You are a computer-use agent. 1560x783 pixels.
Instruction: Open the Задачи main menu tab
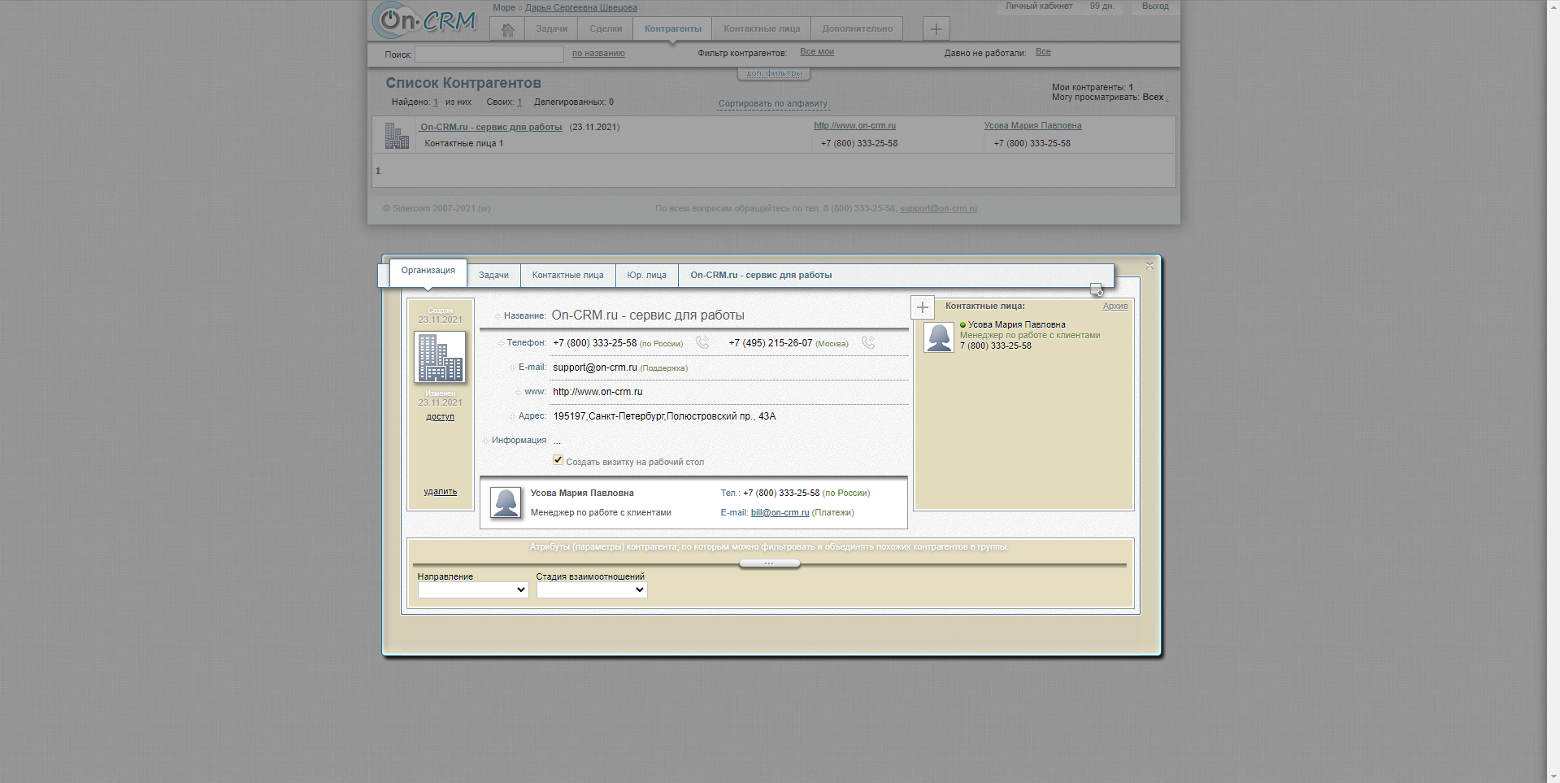[551, 28]
